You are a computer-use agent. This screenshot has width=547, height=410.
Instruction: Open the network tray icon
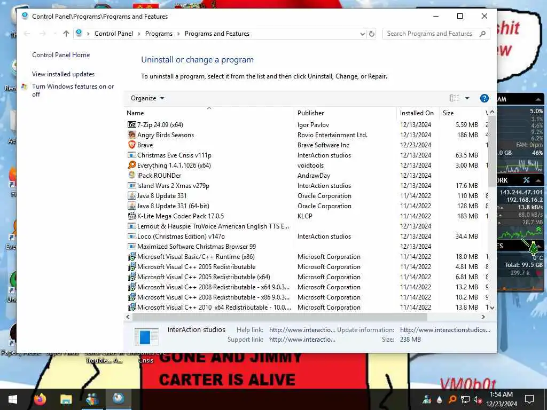click(465, 399)
